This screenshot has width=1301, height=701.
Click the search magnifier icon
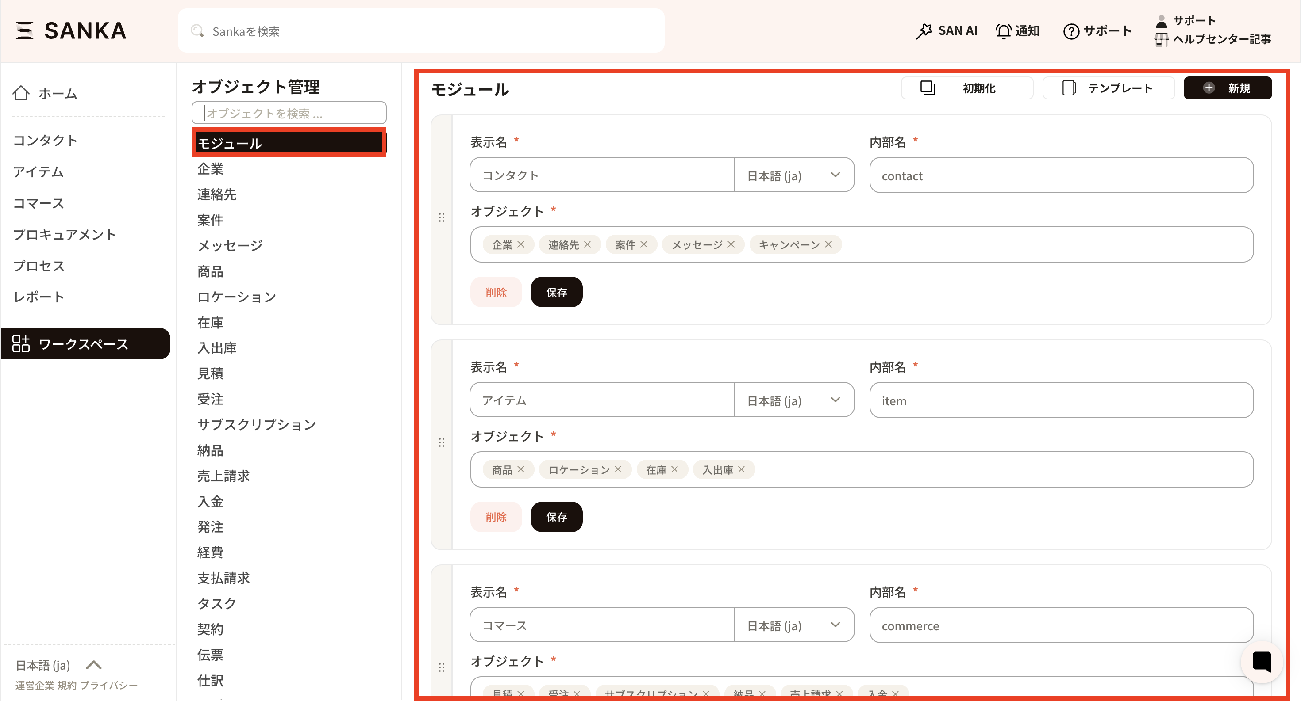[197, 31]
